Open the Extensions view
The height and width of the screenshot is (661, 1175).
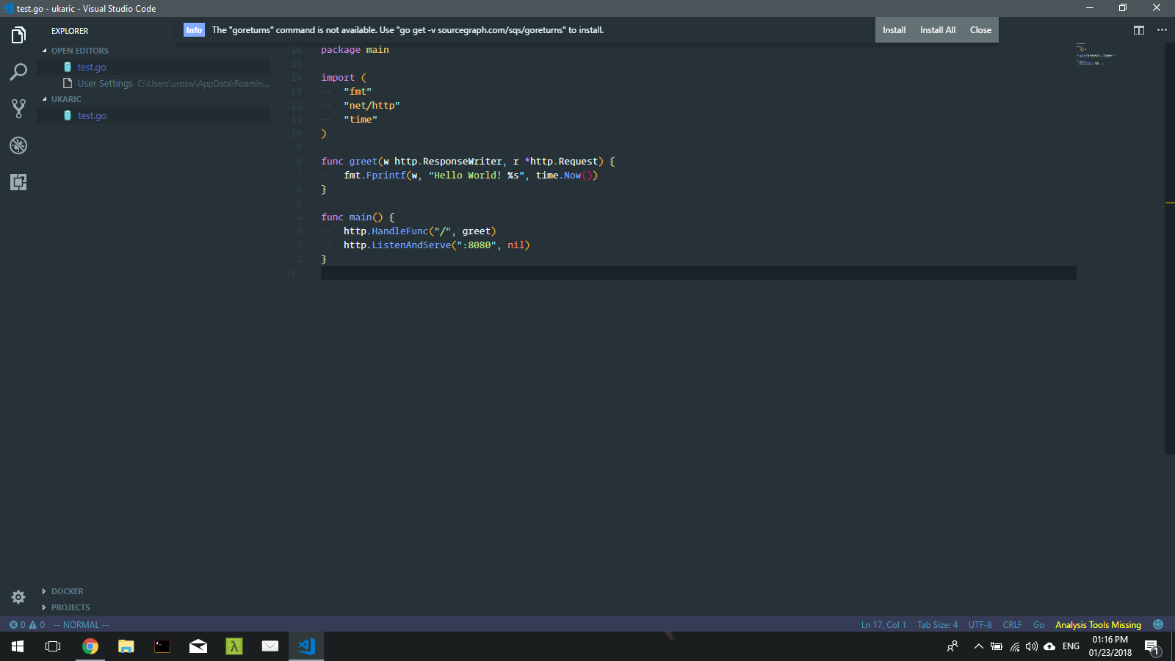click(18, 182)
